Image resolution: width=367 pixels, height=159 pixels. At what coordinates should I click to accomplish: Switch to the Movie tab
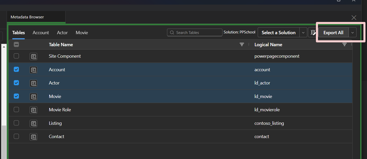82,33
